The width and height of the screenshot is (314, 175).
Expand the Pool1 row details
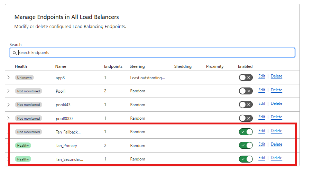point(9,91)
